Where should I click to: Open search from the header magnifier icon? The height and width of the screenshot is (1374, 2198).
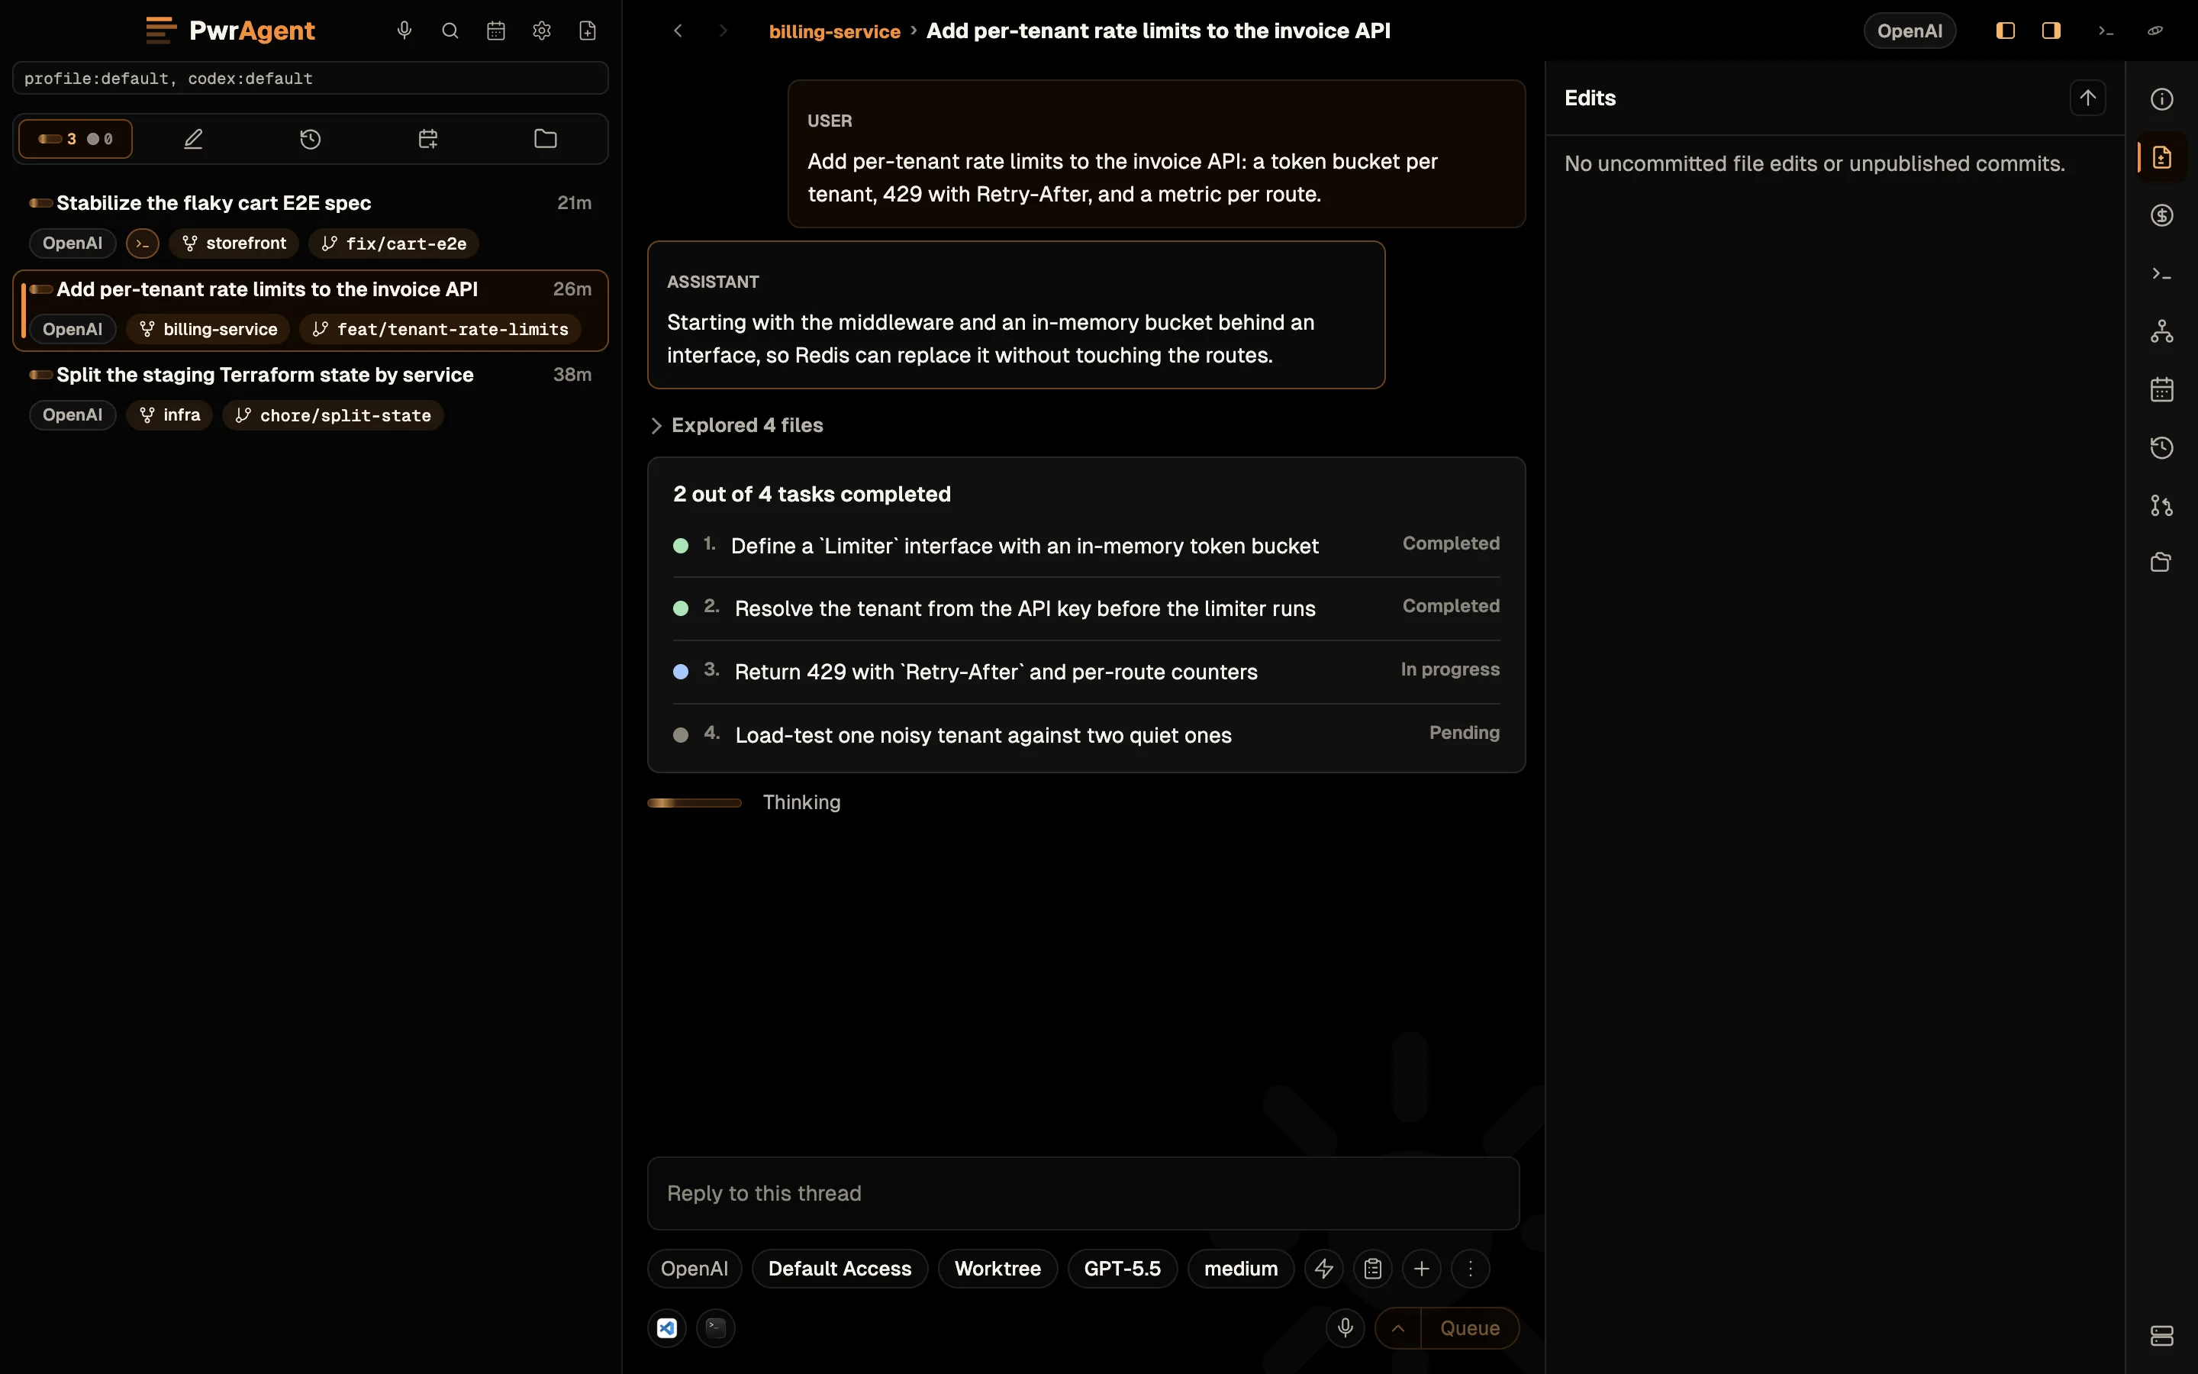point(450,31)
